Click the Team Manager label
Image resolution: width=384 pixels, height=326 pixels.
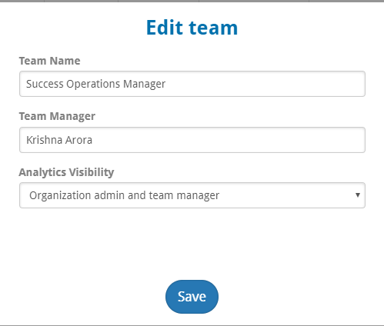57,116
